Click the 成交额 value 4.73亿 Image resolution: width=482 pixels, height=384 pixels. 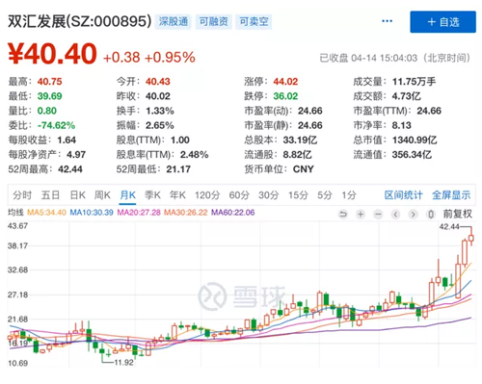click(406, 96)
